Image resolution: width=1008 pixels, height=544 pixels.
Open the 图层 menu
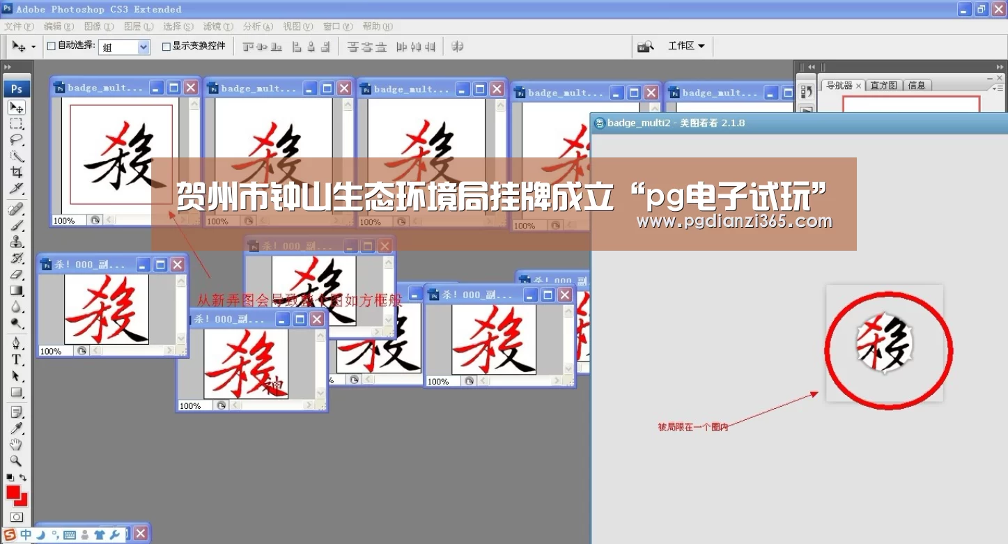point(139,26)
